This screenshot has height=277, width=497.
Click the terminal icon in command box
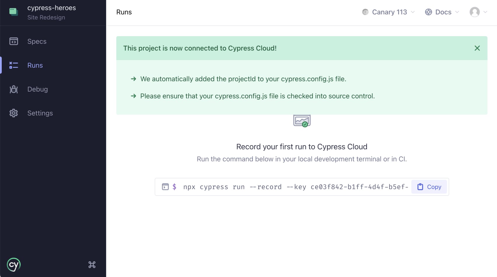pos(165,187)
